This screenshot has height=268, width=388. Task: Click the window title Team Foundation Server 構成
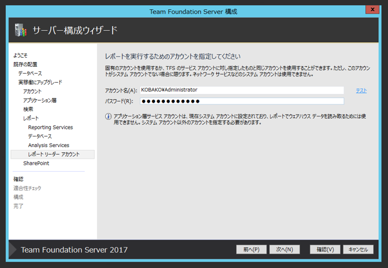tap(193, 11)
